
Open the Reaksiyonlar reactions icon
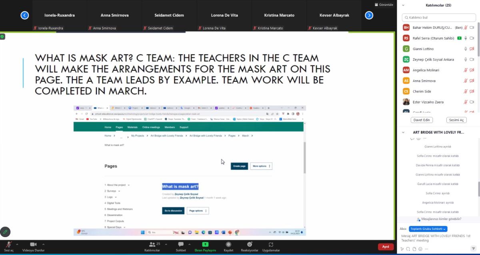[250, 244]
